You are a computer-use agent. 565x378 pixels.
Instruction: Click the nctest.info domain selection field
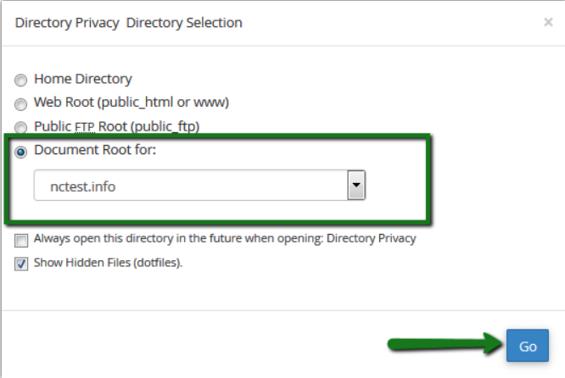click(199, 185)
